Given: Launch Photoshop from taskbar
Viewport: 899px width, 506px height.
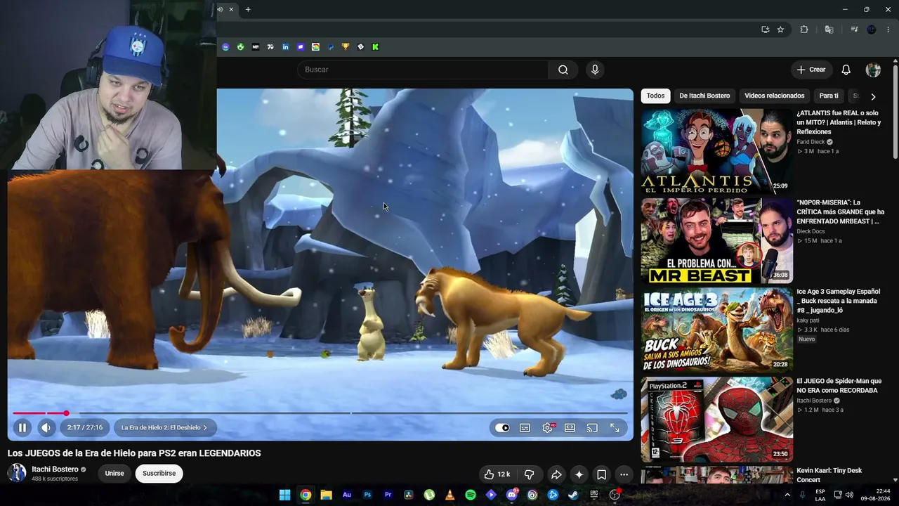Looking at the screenshot, I should point(367,495).
